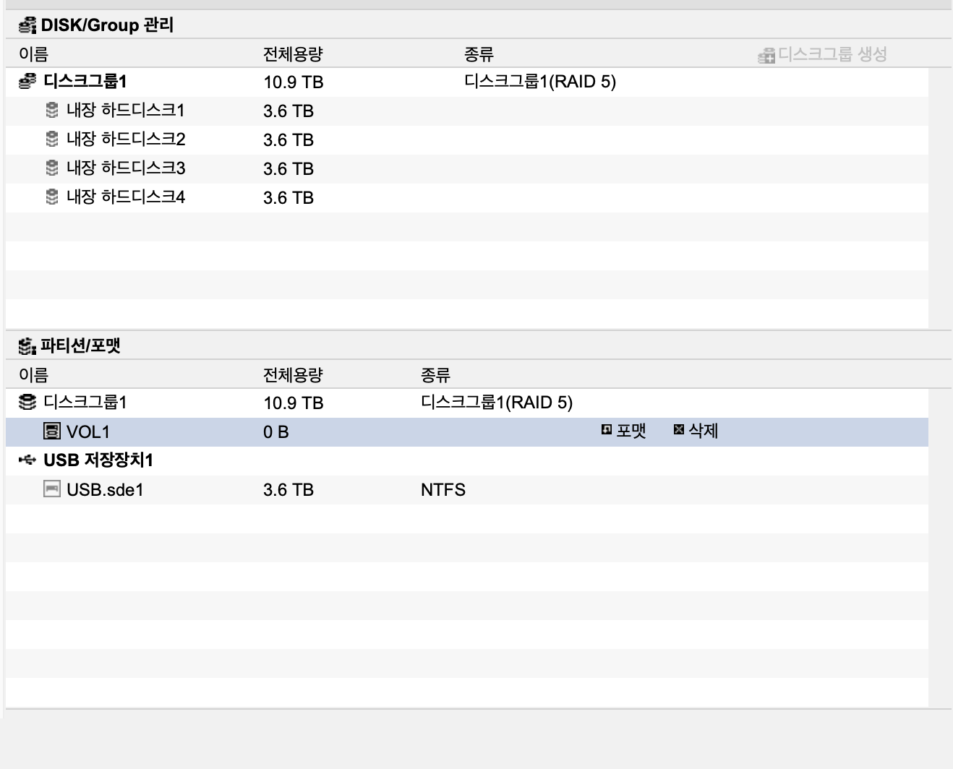Click 종류 column header in 파티션/포맷
Image resolution: width=953 pixels, height=769 pixels.
(435, 375)
